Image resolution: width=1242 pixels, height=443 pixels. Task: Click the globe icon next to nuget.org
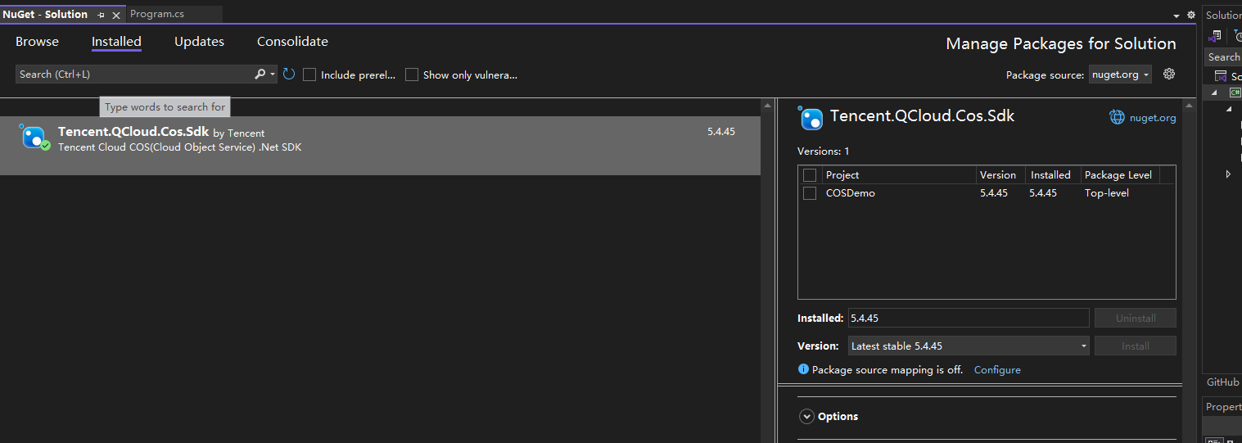1117,117
